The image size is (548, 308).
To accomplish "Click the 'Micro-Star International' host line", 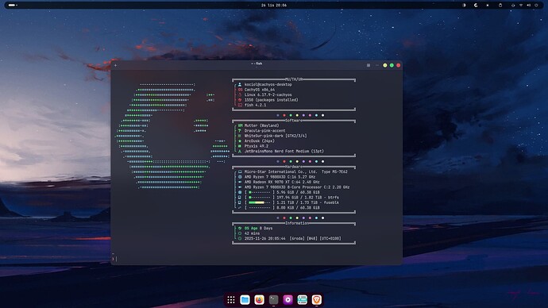I will tap(295, 171).
